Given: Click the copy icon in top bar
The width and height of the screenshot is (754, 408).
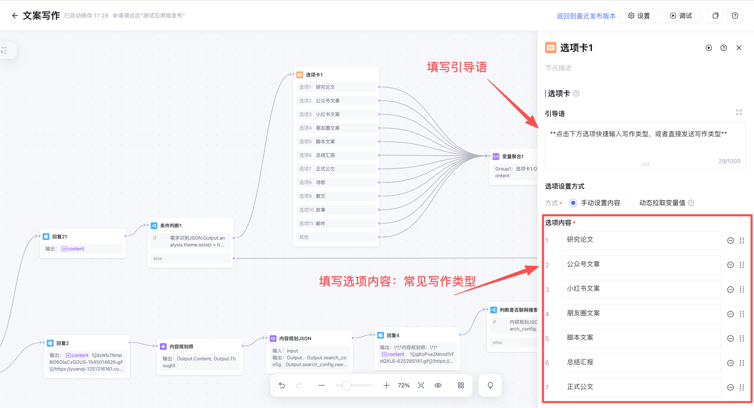Looking at the screenshot, I should [715, 16].
